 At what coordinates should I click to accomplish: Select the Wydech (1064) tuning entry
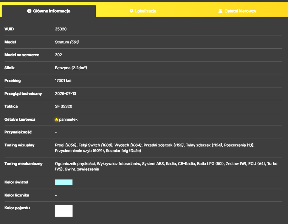point(128,145)
